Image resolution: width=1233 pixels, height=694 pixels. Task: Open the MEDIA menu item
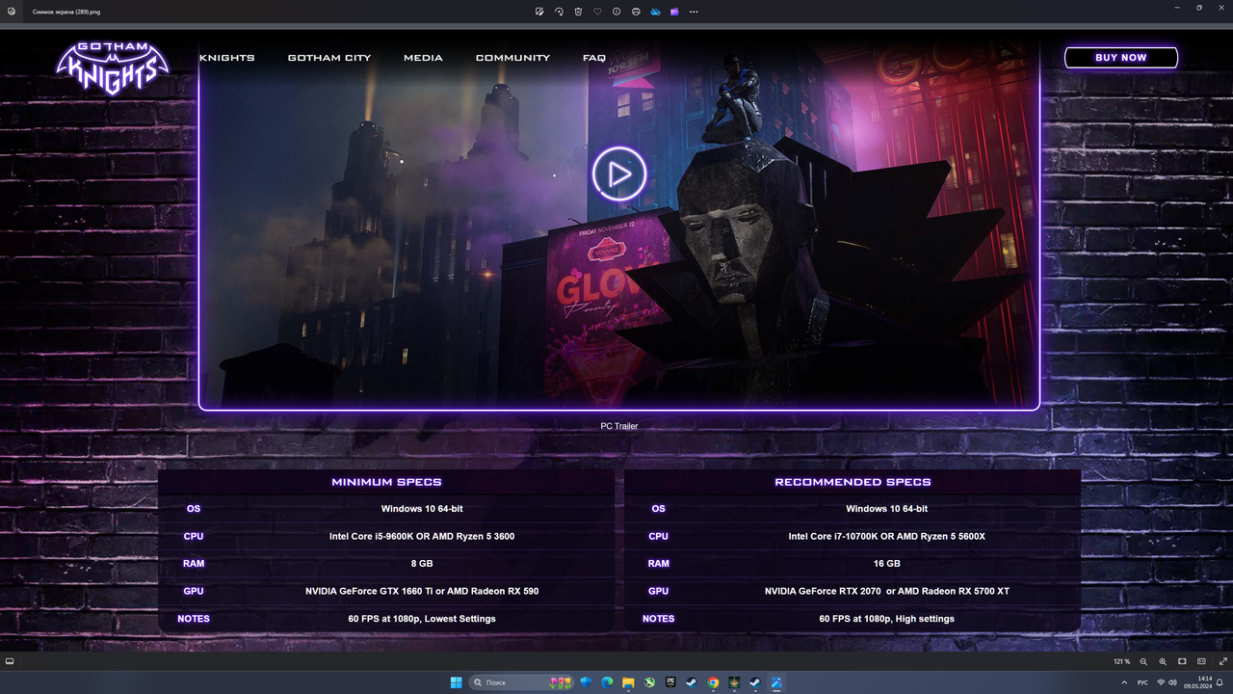(423, 58)
